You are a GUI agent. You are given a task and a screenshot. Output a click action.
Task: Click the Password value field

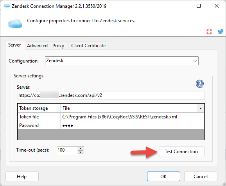tap(132, 125)
